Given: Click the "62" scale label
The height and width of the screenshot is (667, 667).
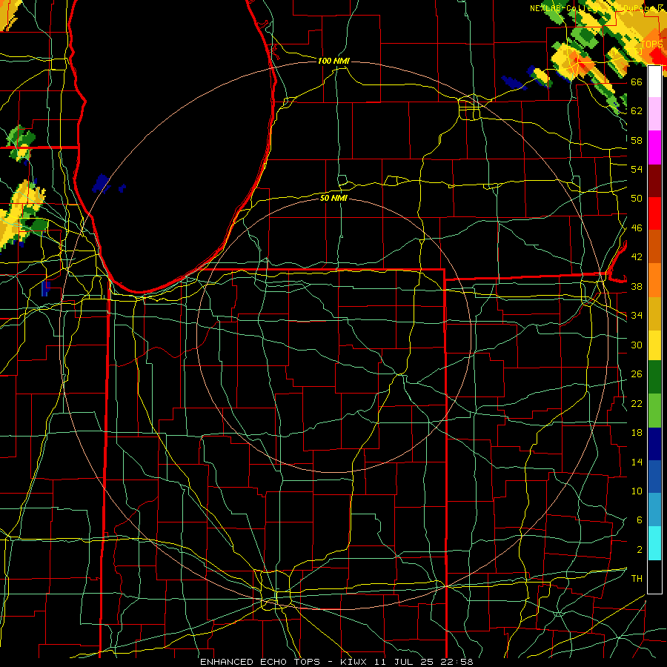Looking at the screenshot, I should click(637, 110).
